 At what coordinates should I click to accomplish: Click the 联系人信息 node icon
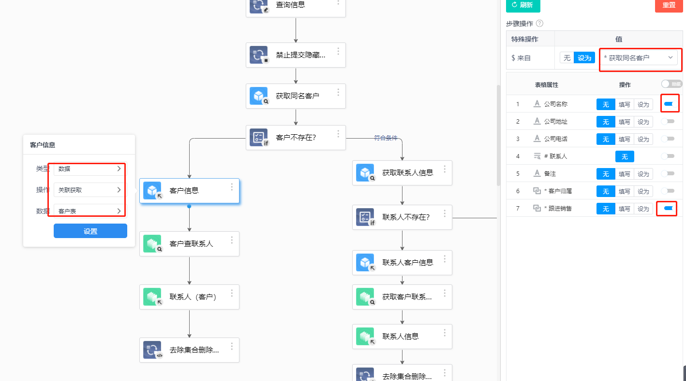[365, 336]
